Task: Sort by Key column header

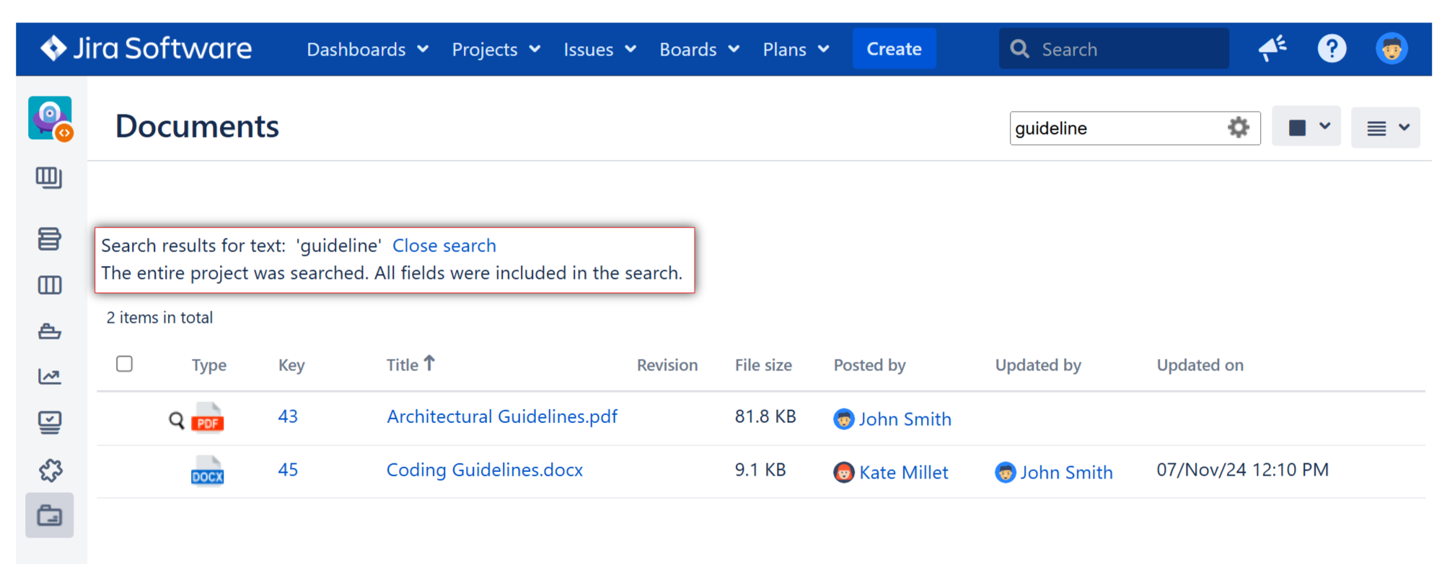Action: pos(291,365)
